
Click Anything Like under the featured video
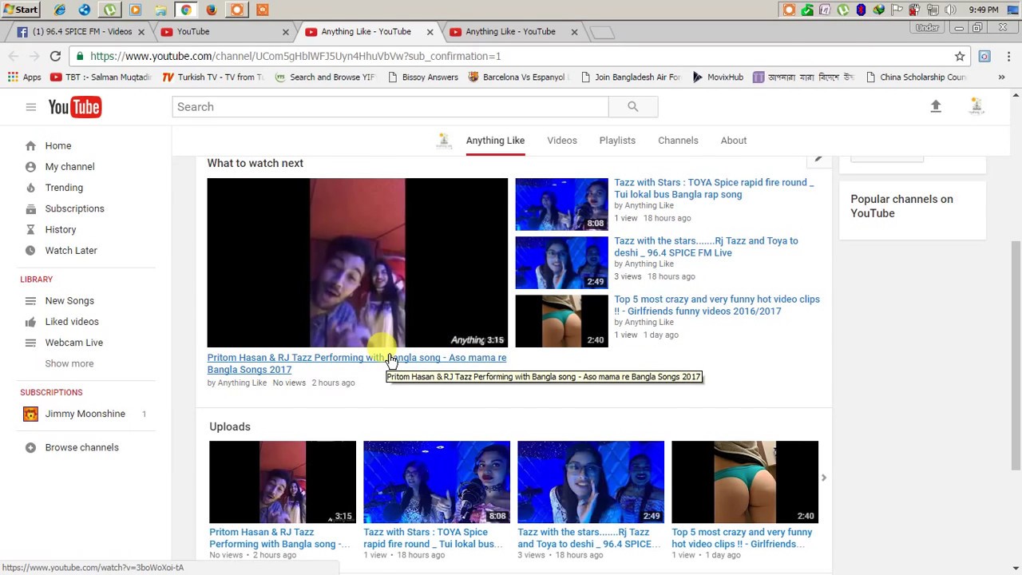click(x=242, y=383)
